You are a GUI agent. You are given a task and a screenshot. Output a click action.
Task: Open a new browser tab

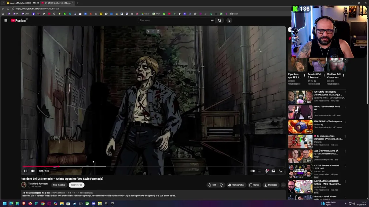(x=78, y=3)
